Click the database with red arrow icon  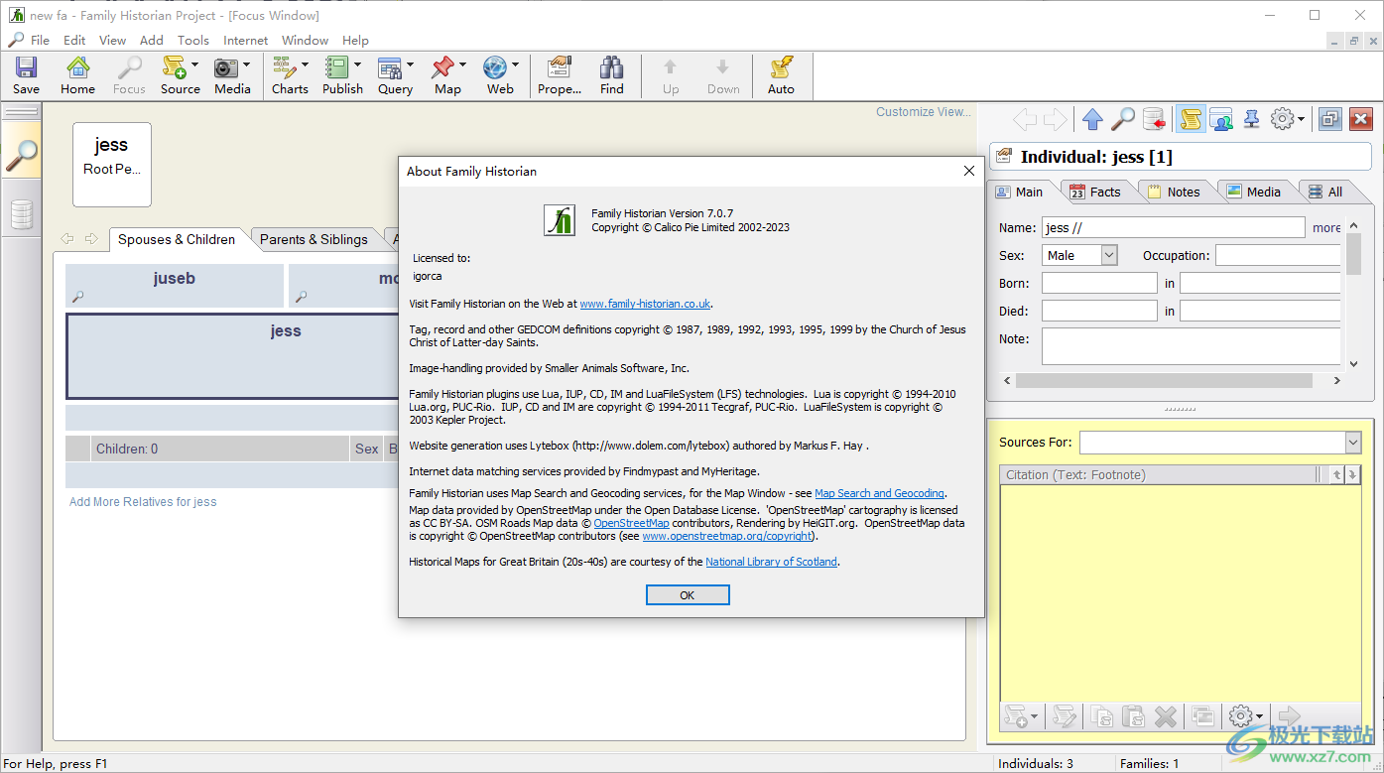pos(1154,120)
